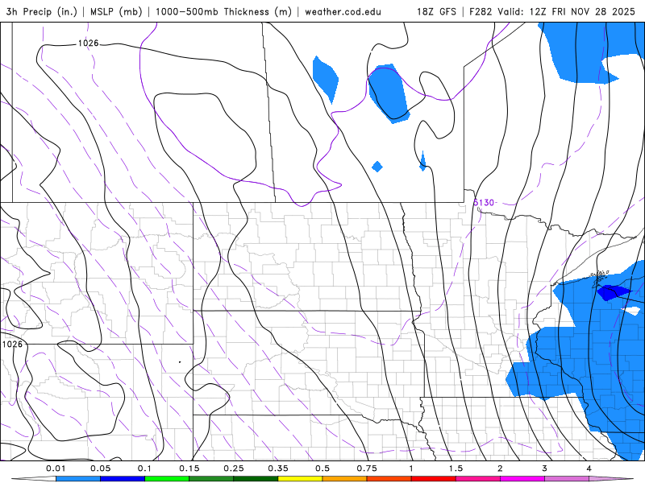Click the 1026 label at the left map edge
Viewport: 645px width, 483px height.
click(x=12, y=344)
